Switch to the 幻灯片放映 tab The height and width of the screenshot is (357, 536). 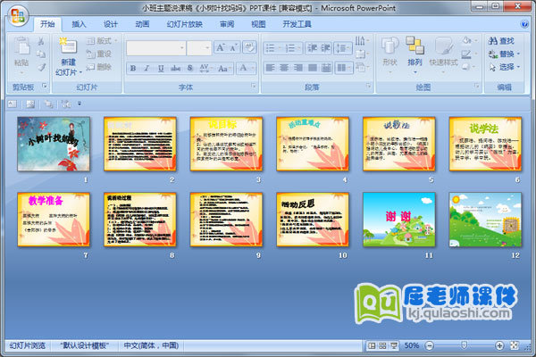[x=185, y=24]
